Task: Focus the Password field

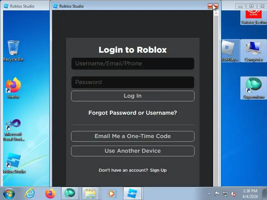Action: 132,82
